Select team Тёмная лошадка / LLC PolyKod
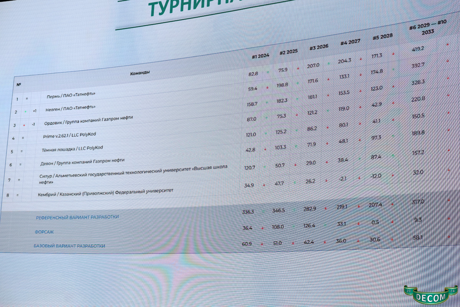Screen dimensions: 460x307 tap(72, 149)
